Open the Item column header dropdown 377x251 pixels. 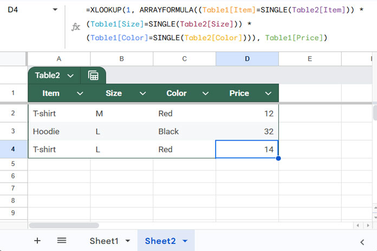click(x=80, y=94)
